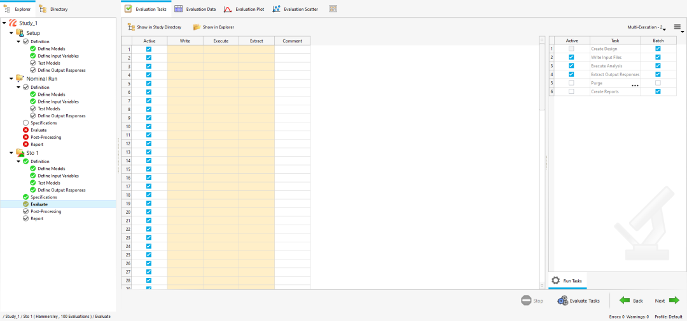The image size is (687, 321).
Task: Click the Setup flask folder icon
Action: [x=20, y=33]
